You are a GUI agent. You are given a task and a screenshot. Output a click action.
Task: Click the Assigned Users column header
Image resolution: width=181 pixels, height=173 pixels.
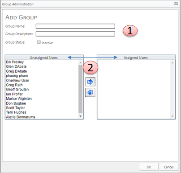136,58
